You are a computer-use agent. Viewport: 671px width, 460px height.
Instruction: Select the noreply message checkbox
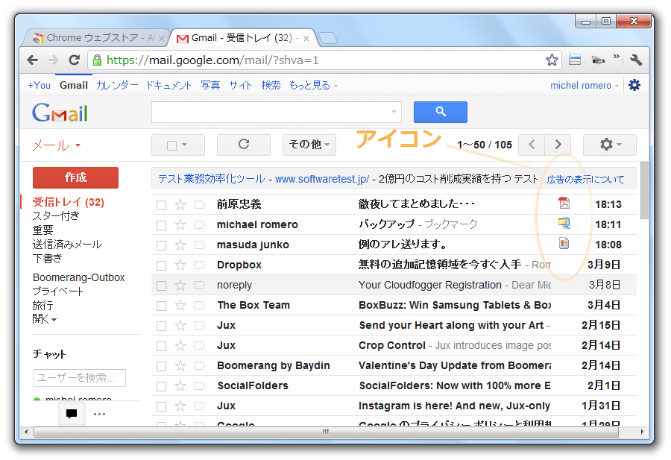coord(161,286)
